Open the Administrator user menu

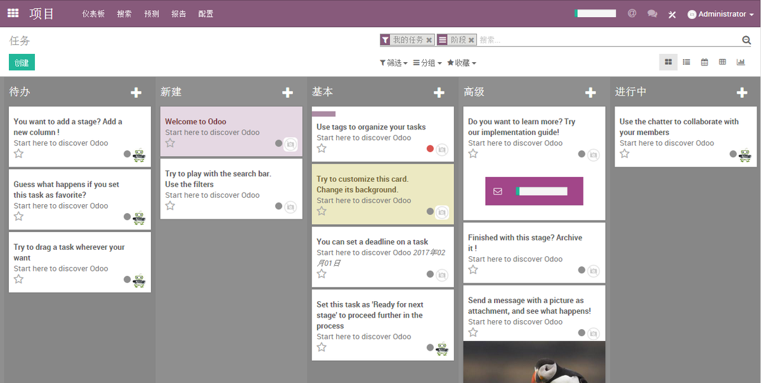pyautogui.click(x=720, y=14)
